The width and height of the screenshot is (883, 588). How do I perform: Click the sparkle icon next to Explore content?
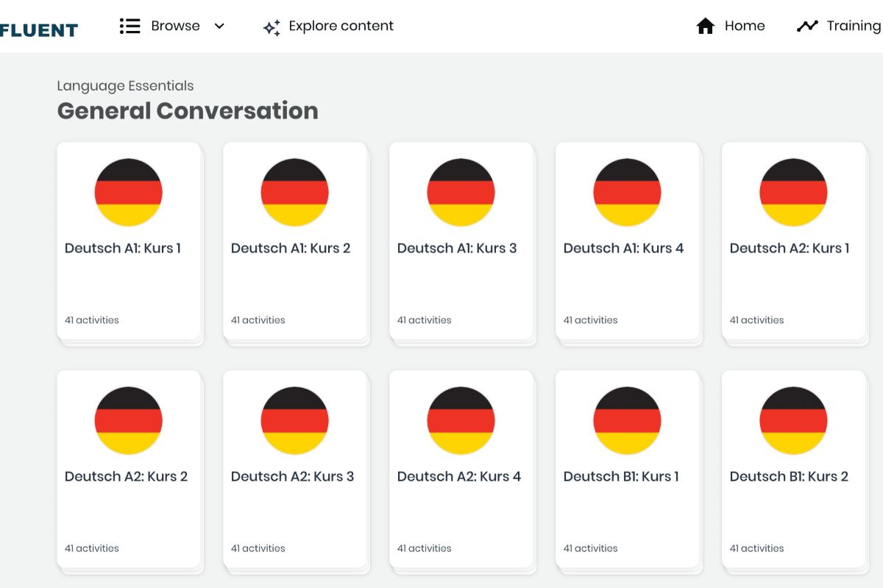point(272,26)
